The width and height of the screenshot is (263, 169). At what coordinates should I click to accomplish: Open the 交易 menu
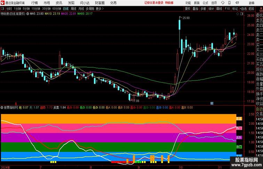point(113,3)
